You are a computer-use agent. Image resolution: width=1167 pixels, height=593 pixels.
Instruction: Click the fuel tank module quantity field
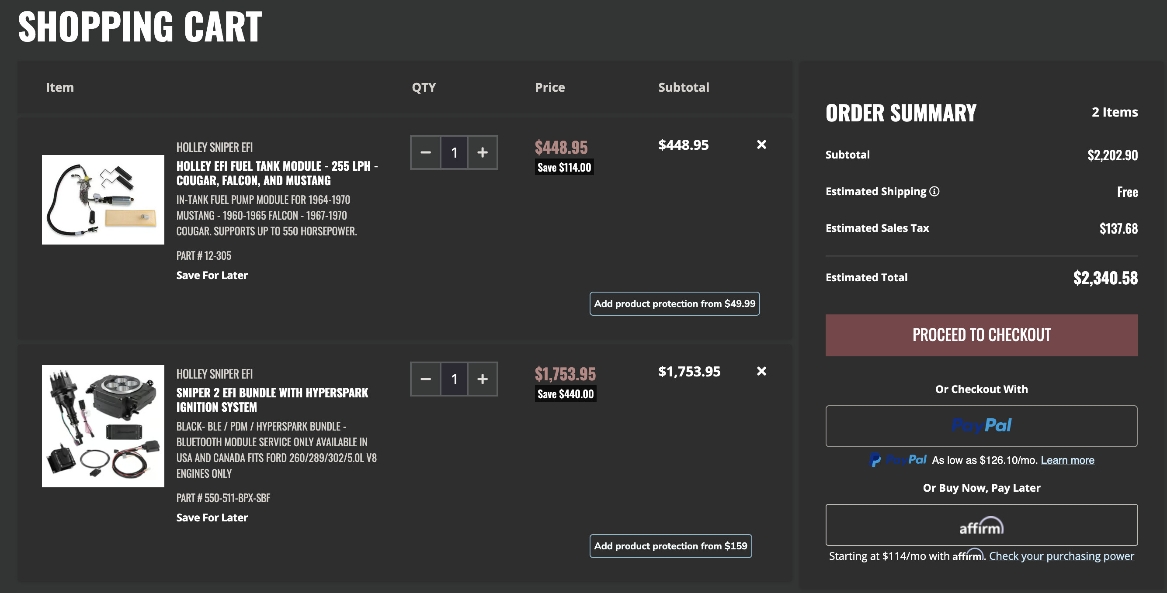[x=454, y=152]
